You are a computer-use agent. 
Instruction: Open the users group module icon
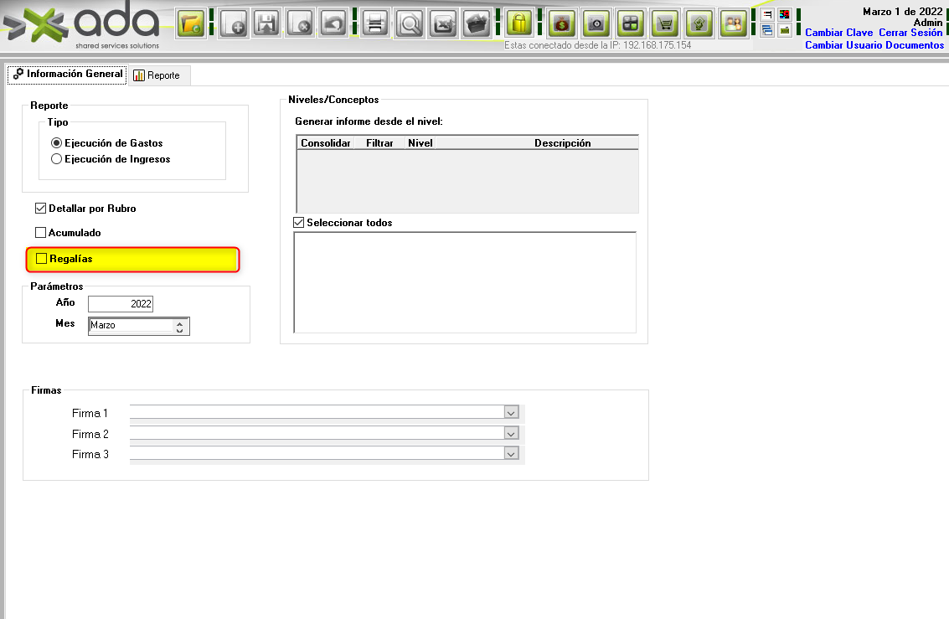(x=734, y=23)
